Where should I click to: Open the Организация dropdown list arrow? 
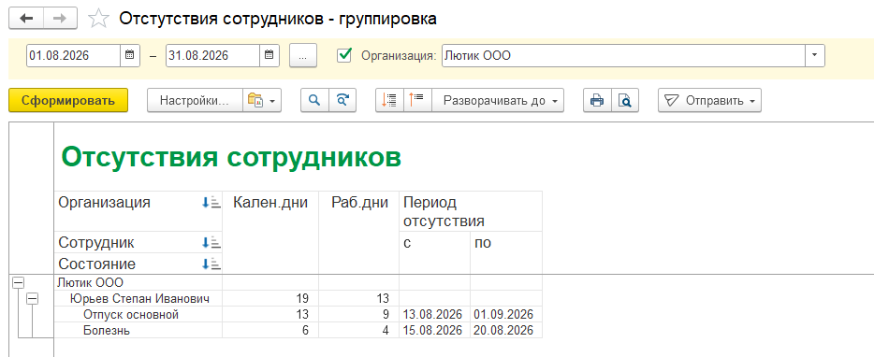pyautogui.click(x=815, y=55)
